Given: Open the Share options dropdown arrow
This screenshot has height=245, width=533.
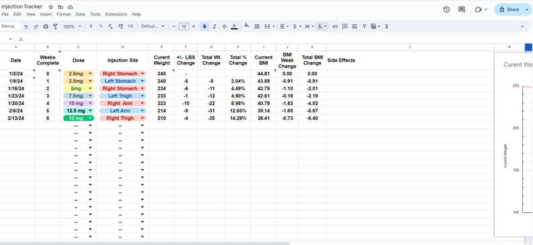Looking at the screenshot, I should tap(527, 9).
